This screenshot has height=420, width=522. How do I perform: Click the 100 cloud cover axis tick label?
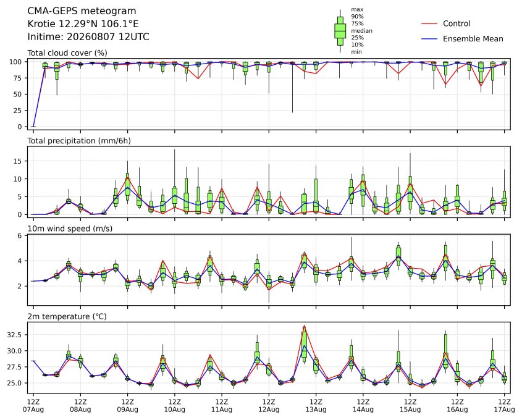15,62
